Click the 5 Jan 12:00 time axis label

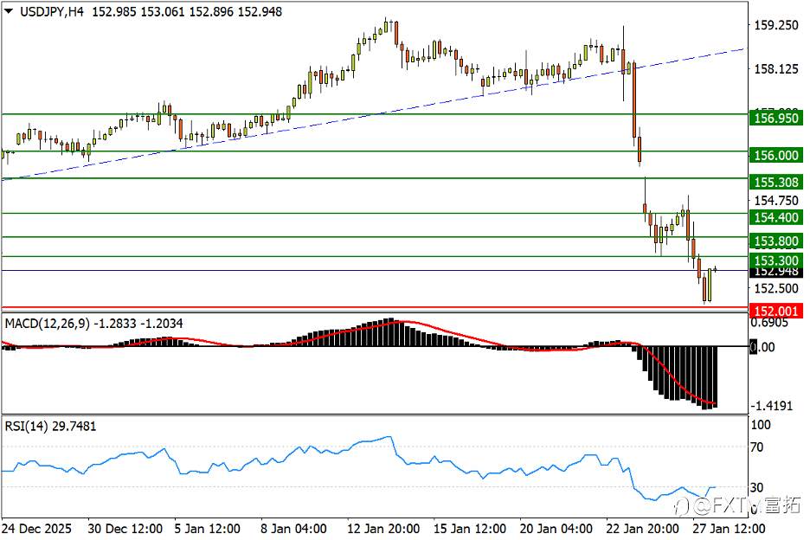point(207,529)
